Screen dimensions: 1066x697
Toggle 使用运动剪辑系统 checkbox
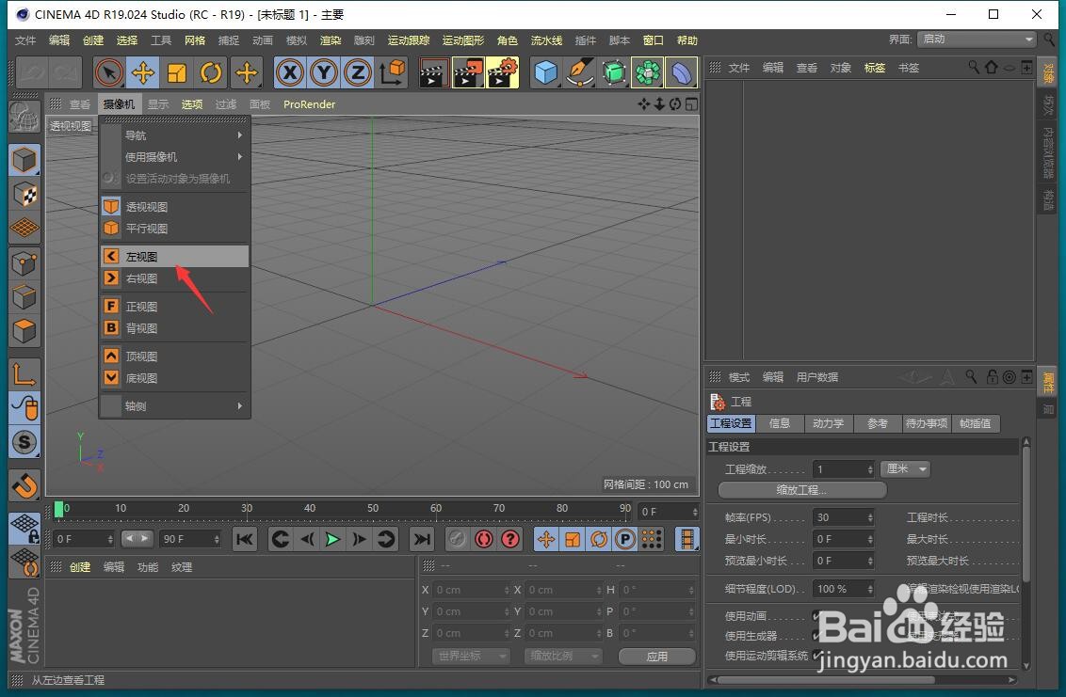point(817,655)
